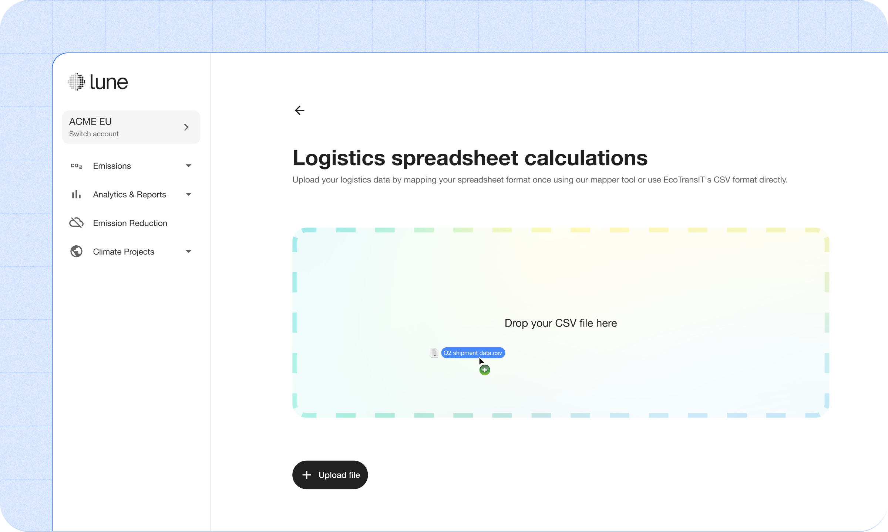Click the bar chart icon beside Analytics & Reports
Image resolution: width=888 pixels, height=532 pixels.
[x=76, y=194]
